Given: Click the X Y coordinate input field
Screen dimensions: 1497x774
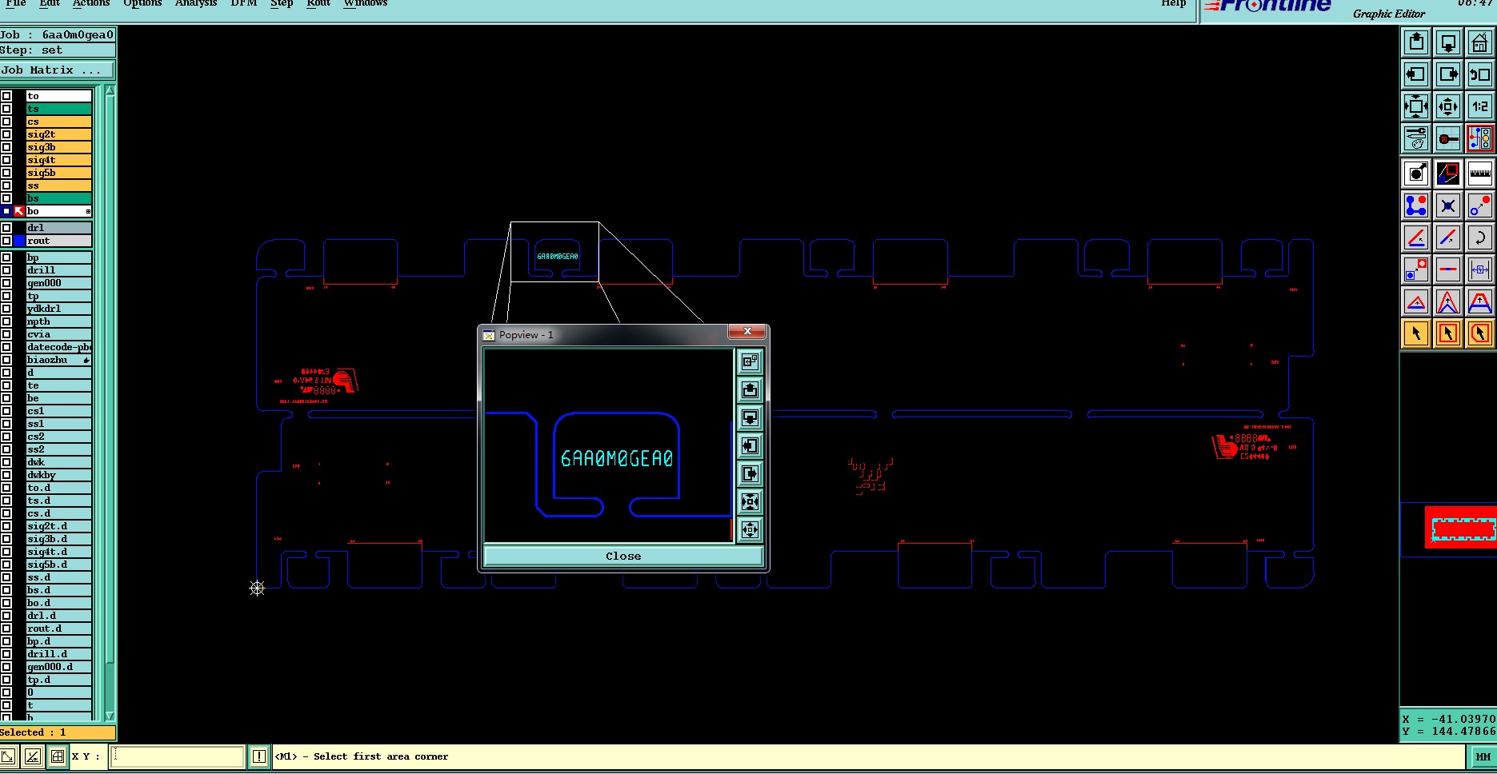Looking at the screenshot, I should pyautogui.click(x=177, y=756).
